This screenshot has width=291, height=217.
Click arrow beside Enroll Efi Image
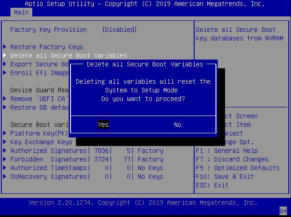click(5, 73)
